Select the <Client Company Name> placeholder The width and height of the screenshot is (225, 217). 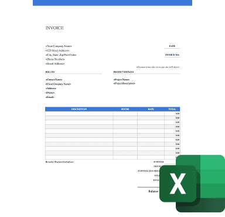(58, 84)
